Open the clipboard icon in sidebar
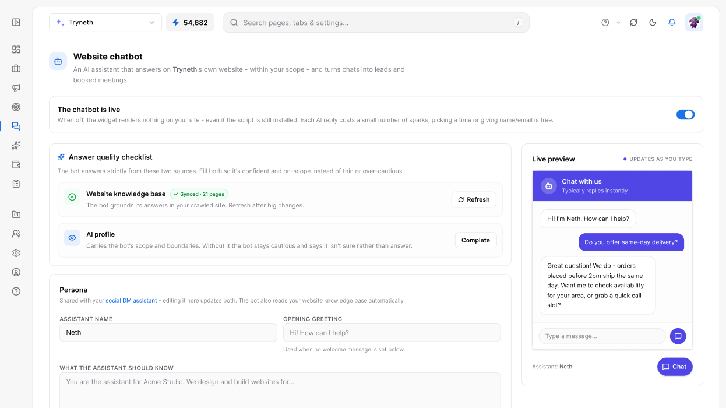726x408 pixels. (16, 184)
